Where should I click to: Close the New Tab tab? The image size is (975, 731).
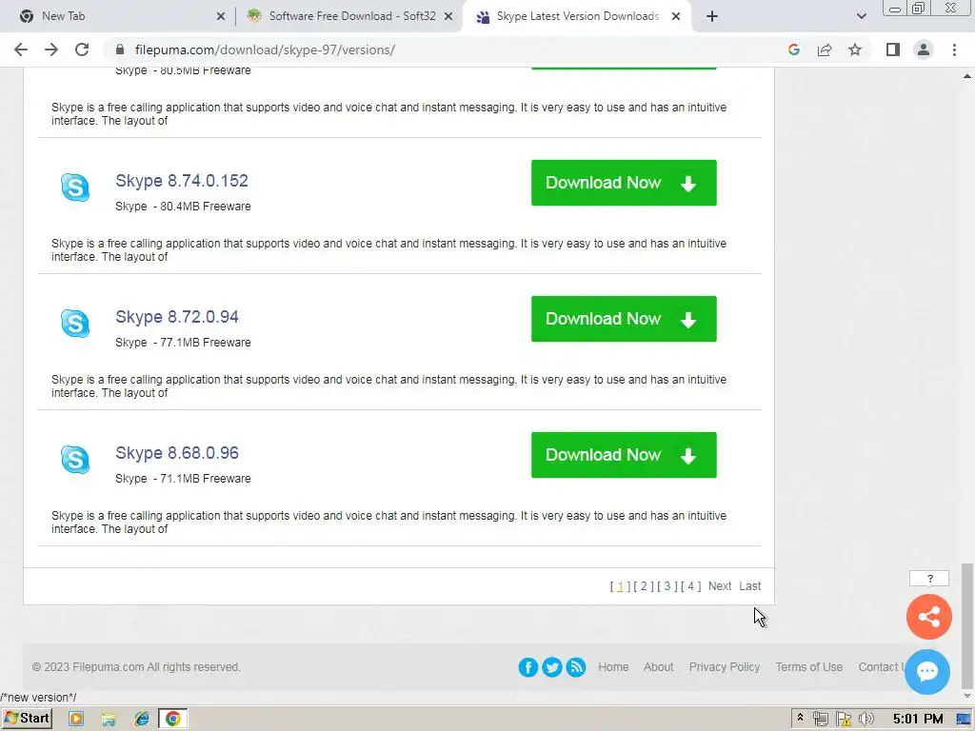pyautogui.click(x=220, y=16)
